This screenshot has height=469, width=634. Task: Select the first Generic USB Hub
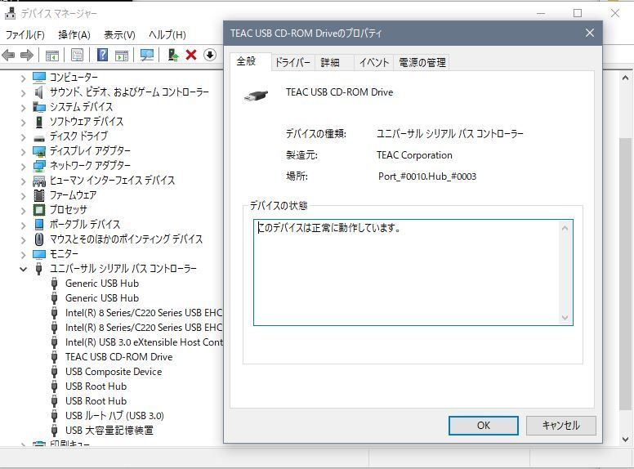coord(102,284)
